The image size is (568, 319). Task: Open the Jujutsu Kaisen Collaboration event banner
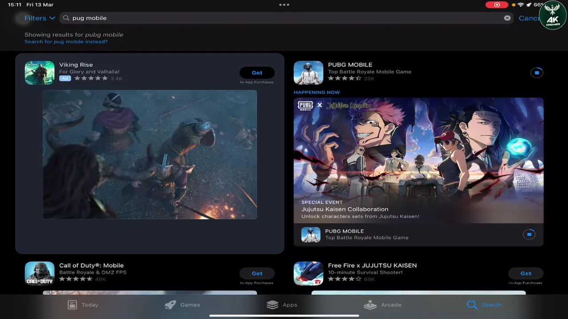pyautogui.click(x=418, y=160)
